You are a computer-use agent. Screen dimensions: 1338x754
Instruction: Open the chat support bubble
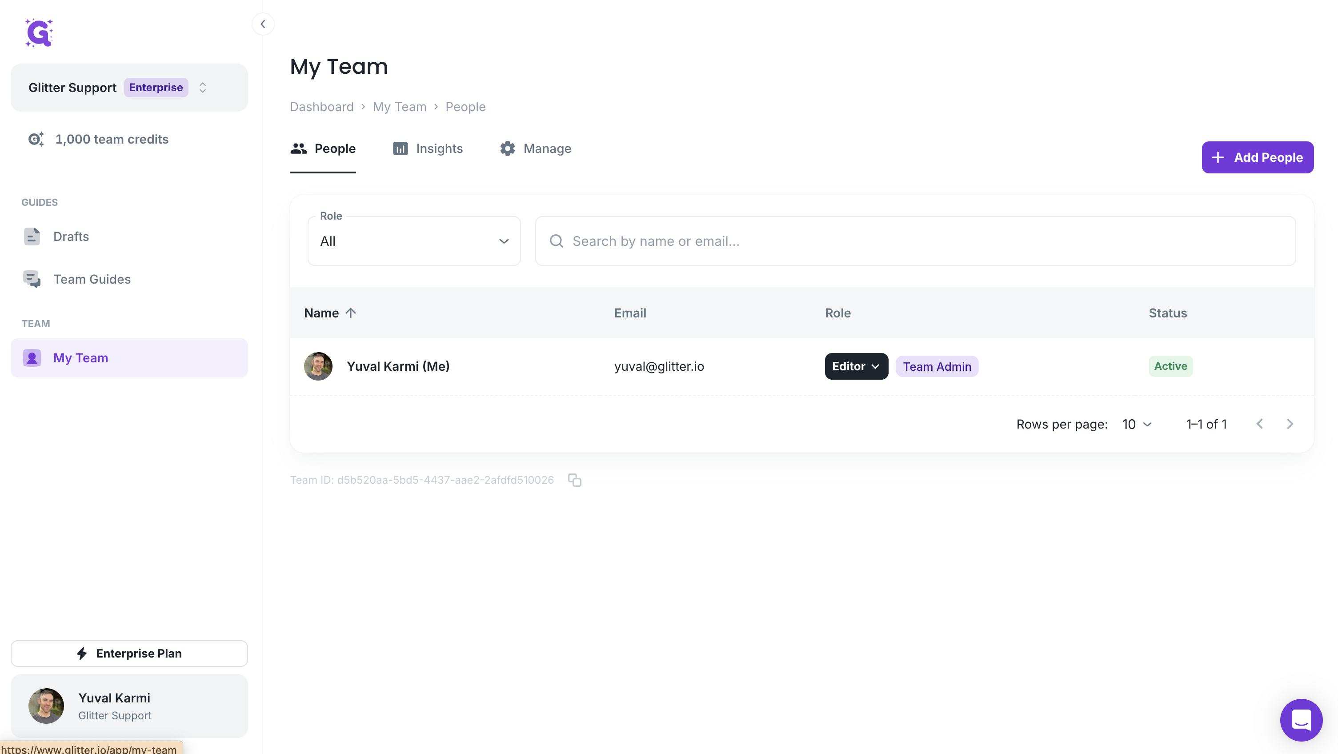click(1301, 720)
